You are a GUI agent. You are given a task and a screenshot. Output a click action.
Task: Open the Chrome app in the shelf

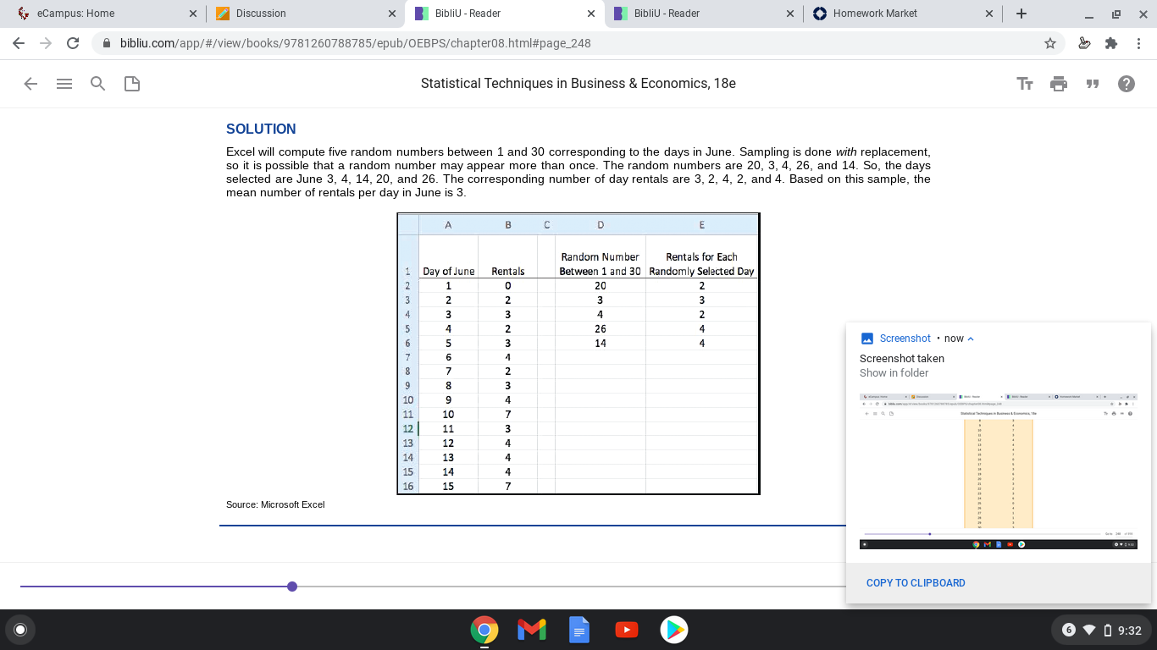pyautogui.click(x=484, y=630)
